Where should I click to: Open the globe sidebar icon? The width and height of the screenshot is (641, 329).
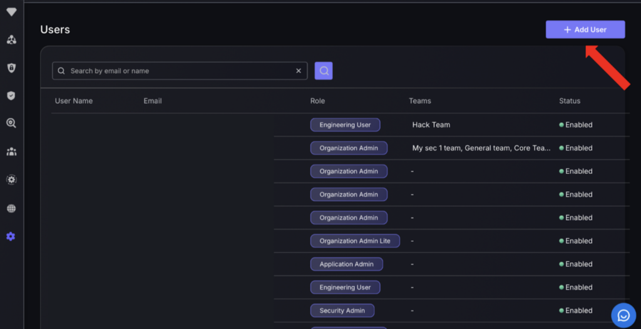[11, 208]
